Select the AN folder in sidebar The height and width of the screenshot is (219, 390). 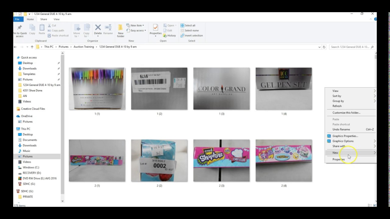(25, 96)
